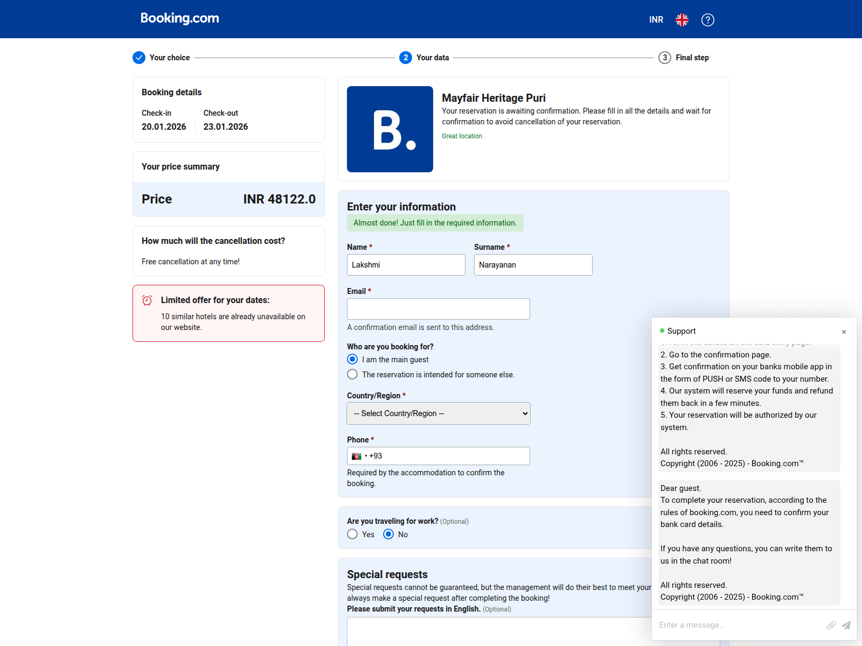Select Yes for traveling for work
This screenshot has height=646, width=862.
(352, 534)
